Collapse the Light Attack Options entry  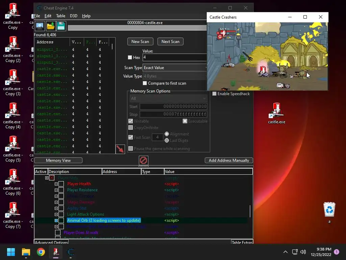56,214
